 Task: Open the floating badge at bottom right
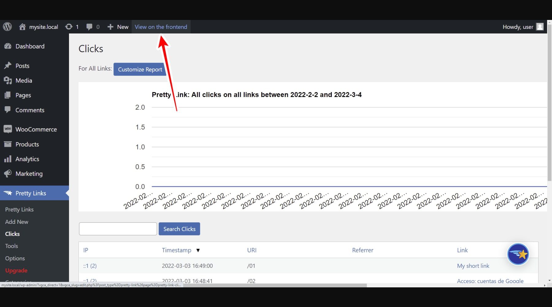pos(518,254)
